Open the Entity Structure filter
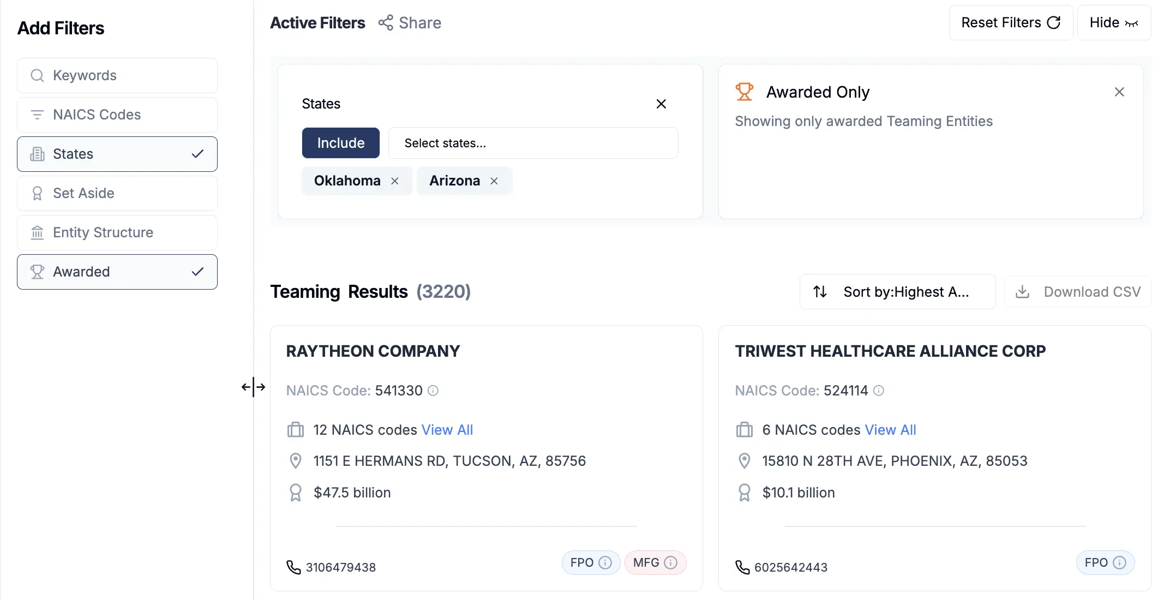Screen dimensions: 1164x600 (x=117, y=232)
